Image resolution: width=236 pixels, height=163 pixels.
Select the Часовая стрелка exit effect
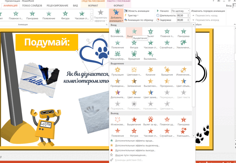point(150,133)
